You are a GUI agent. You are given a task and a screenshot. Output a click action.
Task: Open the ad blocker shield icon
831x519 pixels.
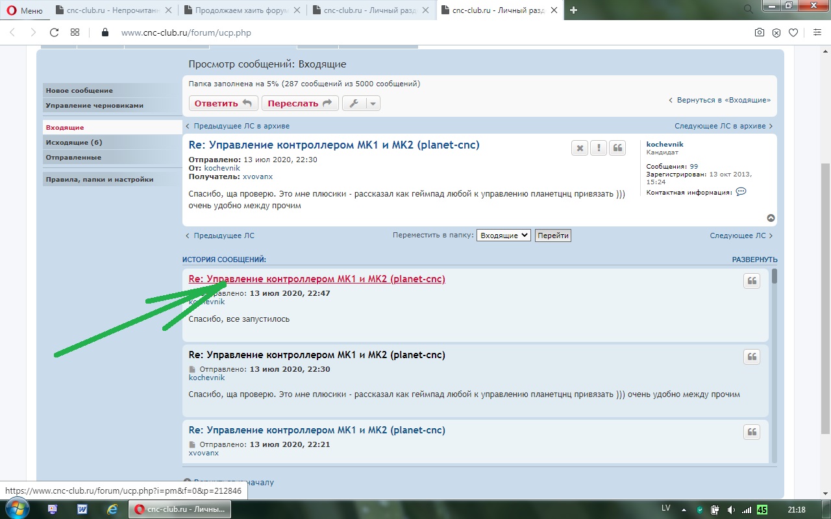click(x=776, y=32)
